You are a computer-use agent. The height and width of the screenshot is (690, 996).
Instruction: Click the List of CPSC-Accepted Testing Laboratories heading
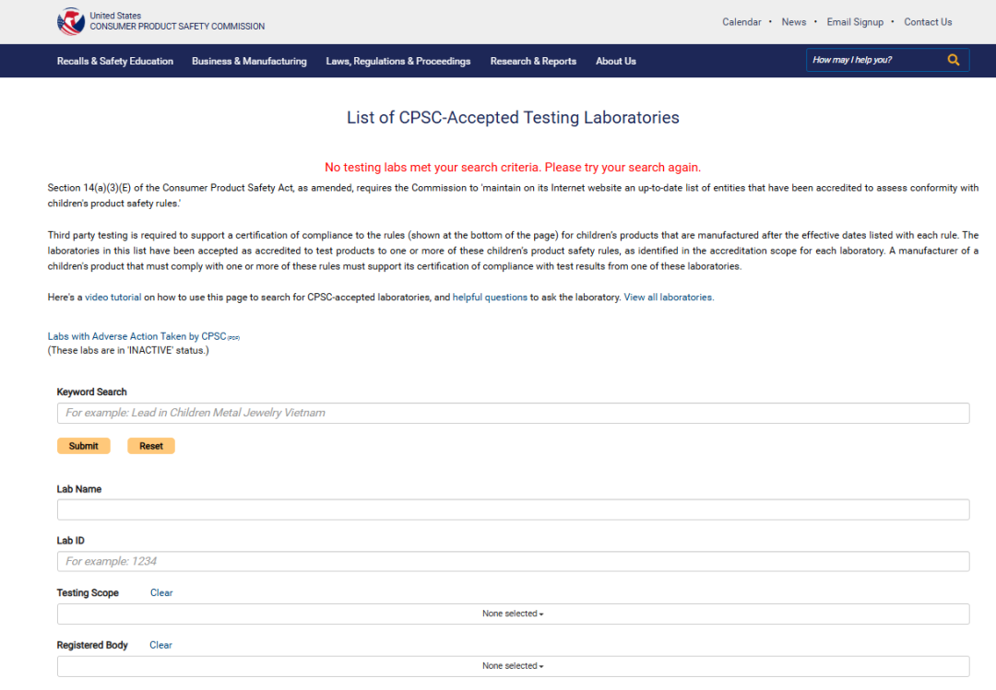point(513,117)
